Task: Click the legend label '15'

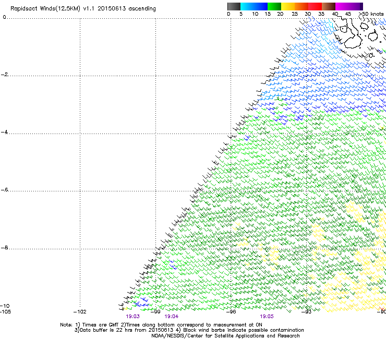Action: 268,14
